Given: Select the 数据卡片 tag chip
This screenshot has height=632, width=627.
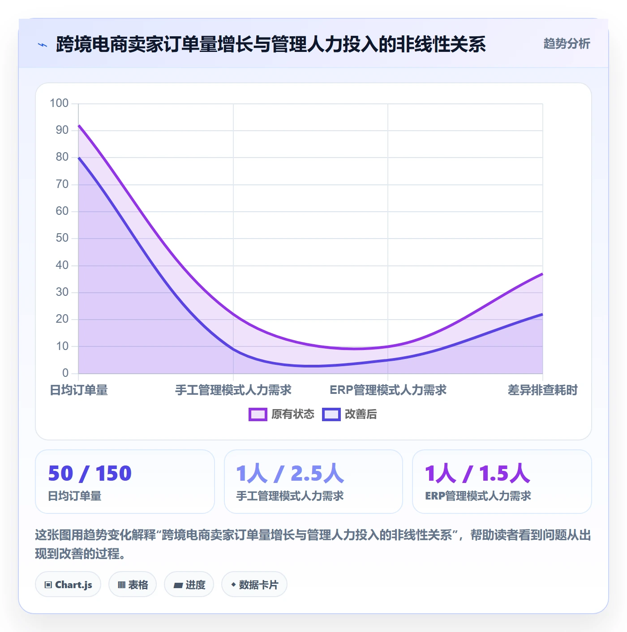Looking at the screenshot, I should [254, 585].
